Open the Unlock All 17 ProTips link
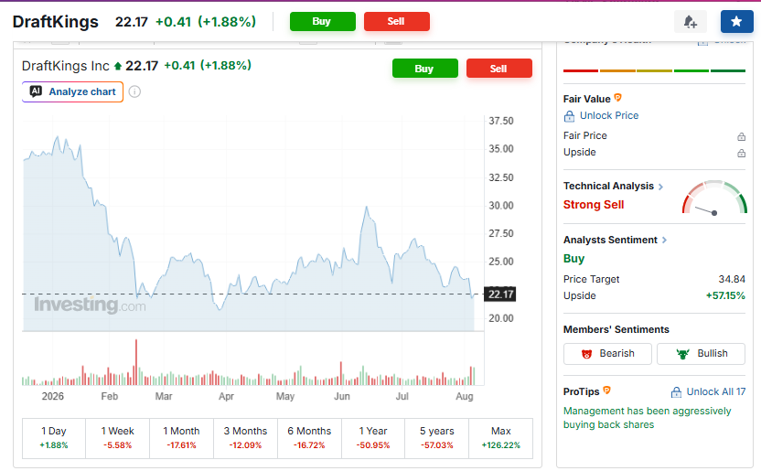Screen dimensions: 761x471 [x=708, y=392]
